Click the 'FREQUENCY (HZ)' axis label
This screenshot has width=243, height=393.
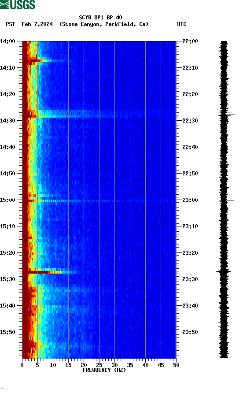104,370
